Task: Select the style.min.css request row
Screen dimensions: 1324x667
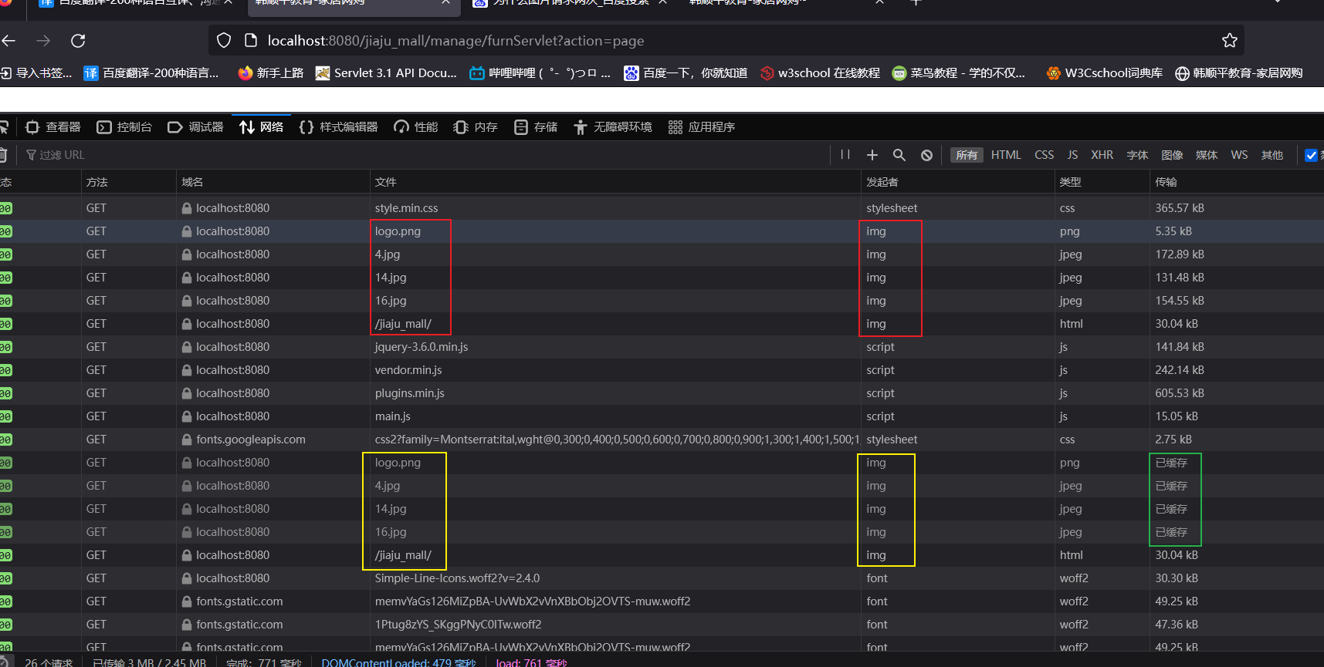Action: [x=662, y=208]
